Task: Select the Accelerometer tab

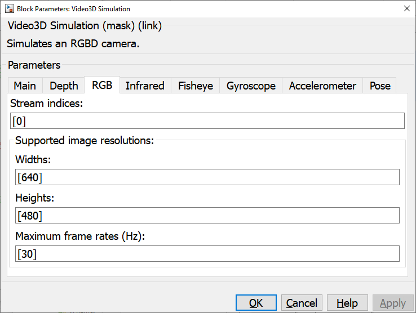Action: tap(322, 86)
